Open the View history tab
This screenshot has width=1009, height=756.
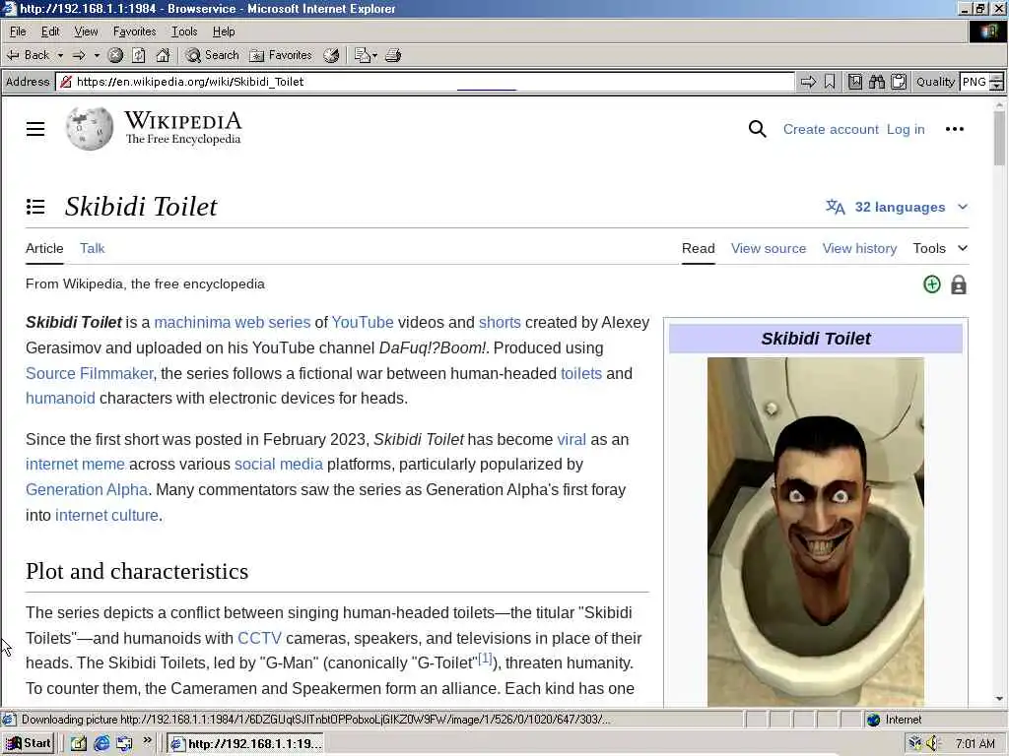(859, 249)
